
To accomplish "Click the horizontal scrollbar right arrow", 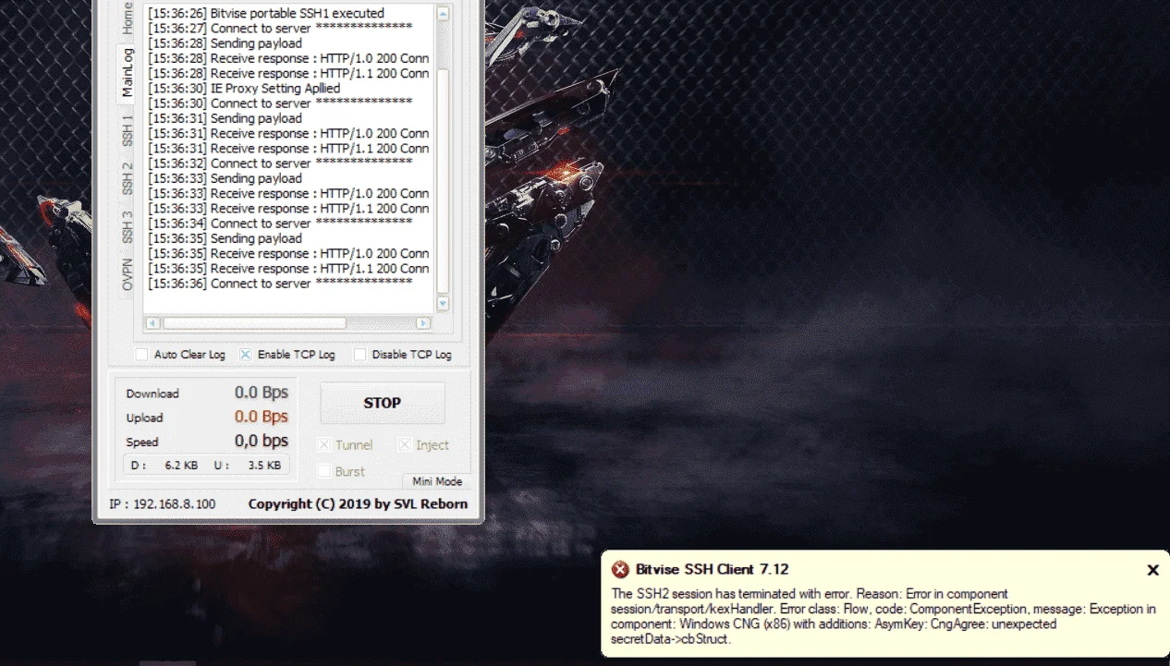I will tap(423, 323).
